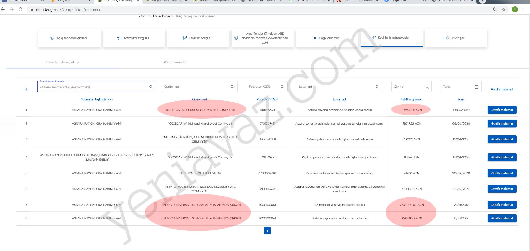Click Tarix column header
Viewport: 530px width, 251px height.
461,99
